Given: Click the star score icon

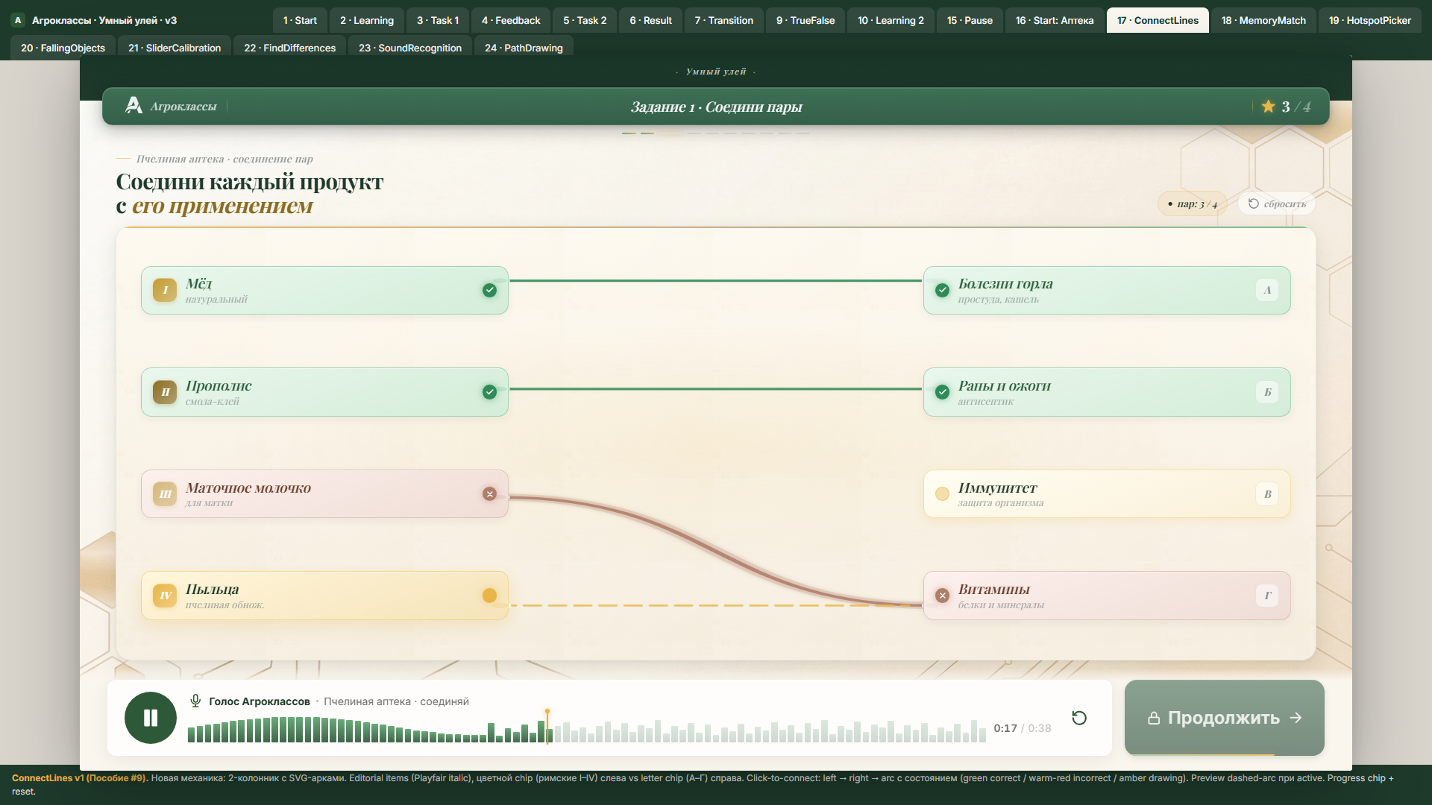Looking at the screenshot, I should tap(1268, 107).
